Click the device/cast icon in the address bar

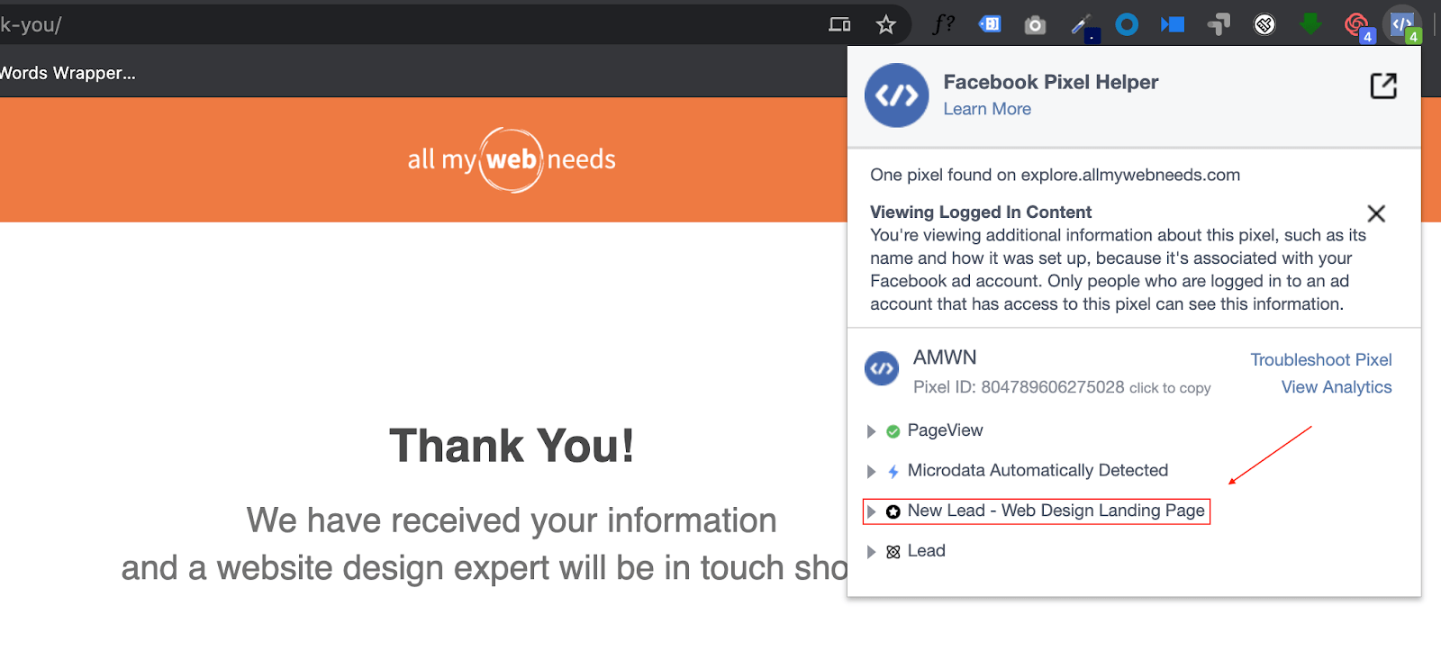click(839, 25)
